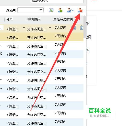Sort by the 空间访问 column header
Image resolution: width=122 pixels, height=126 pixels.
pos(34,20)
